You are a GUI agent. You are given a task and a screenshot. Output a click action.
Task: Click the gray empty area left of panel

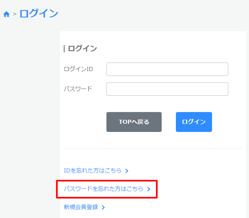[28, 122]
